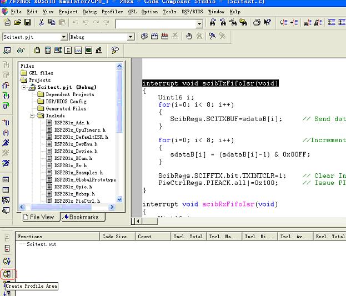The width and height of the screenshot is (346, 296).
Task: Click the binoculars Find icon
Action: coord(212,23)
